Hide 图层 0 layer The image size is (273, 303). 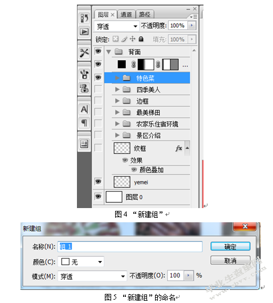coord(98,197)
